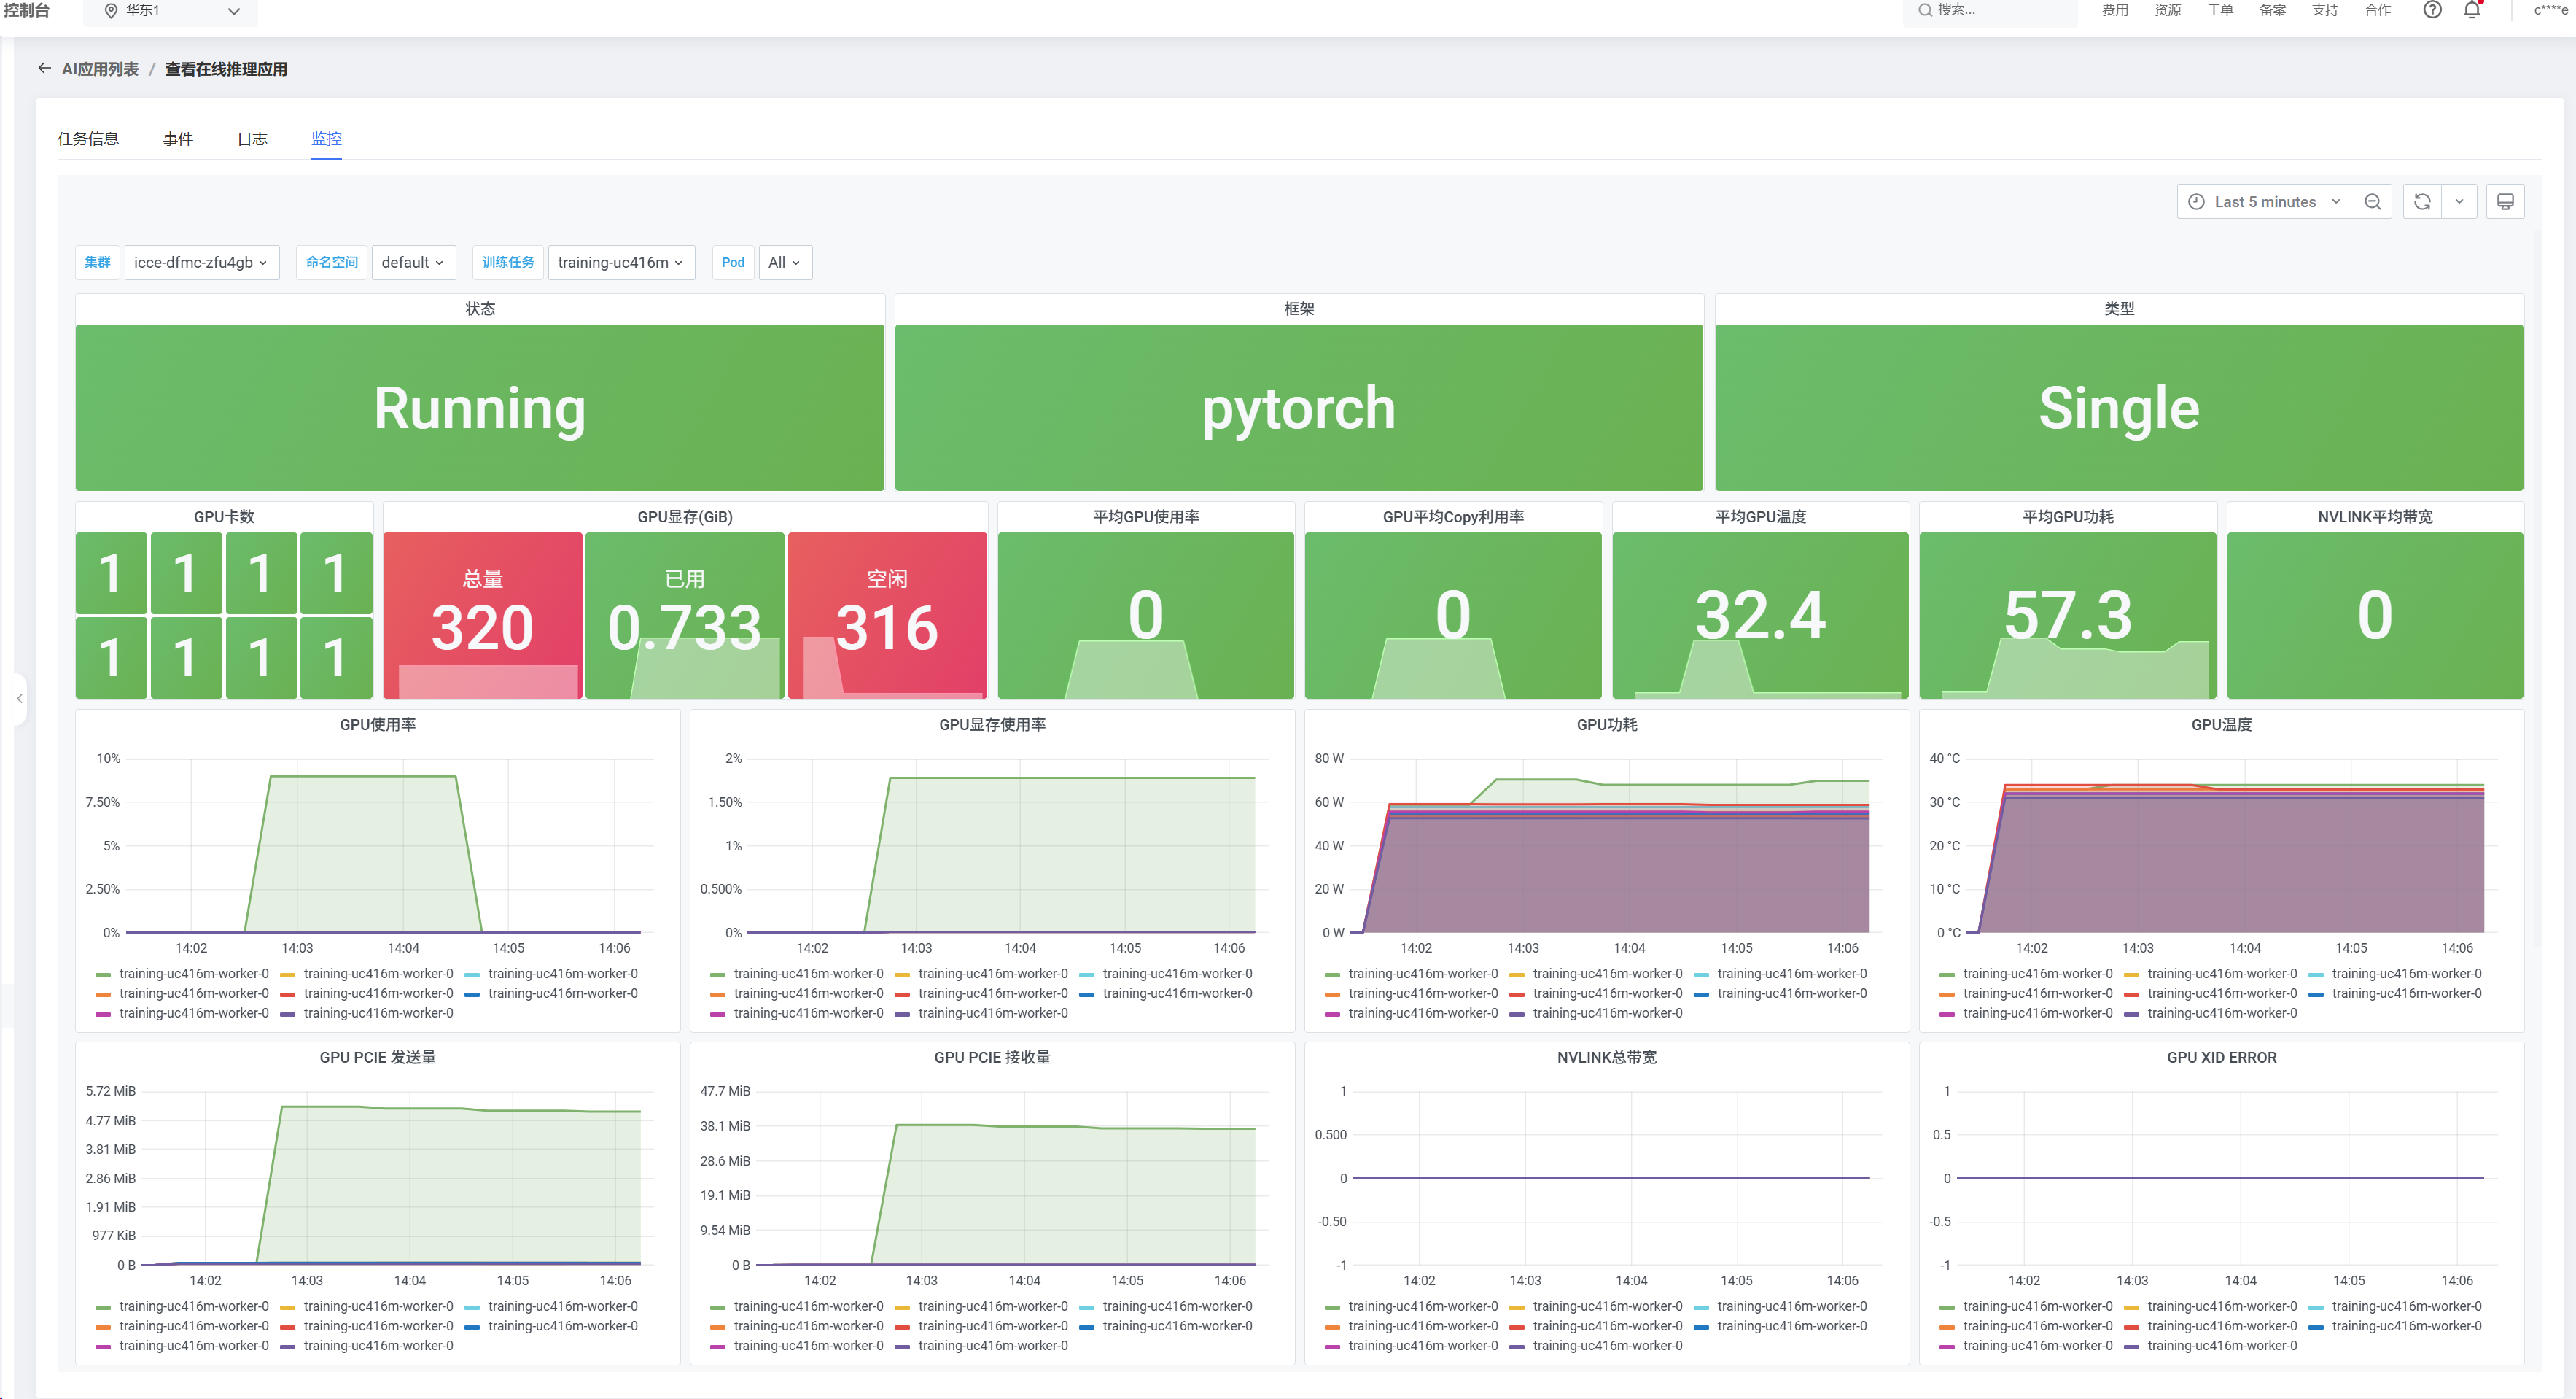Click the back arrow beside AI应用列表
Image resolution: width=2576 pixels, height=1399 pixels.
[44, 68]
